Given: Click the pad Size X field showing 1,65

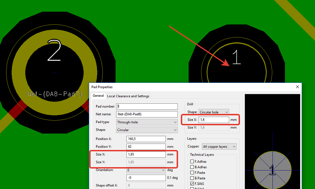Looking at the screenshot, I should (x=146, y=154).
